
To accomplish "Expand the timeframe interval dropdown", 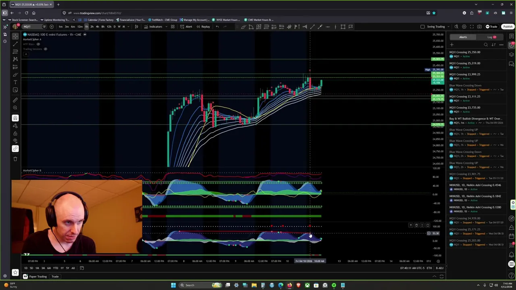I will [x=128, y=27].
